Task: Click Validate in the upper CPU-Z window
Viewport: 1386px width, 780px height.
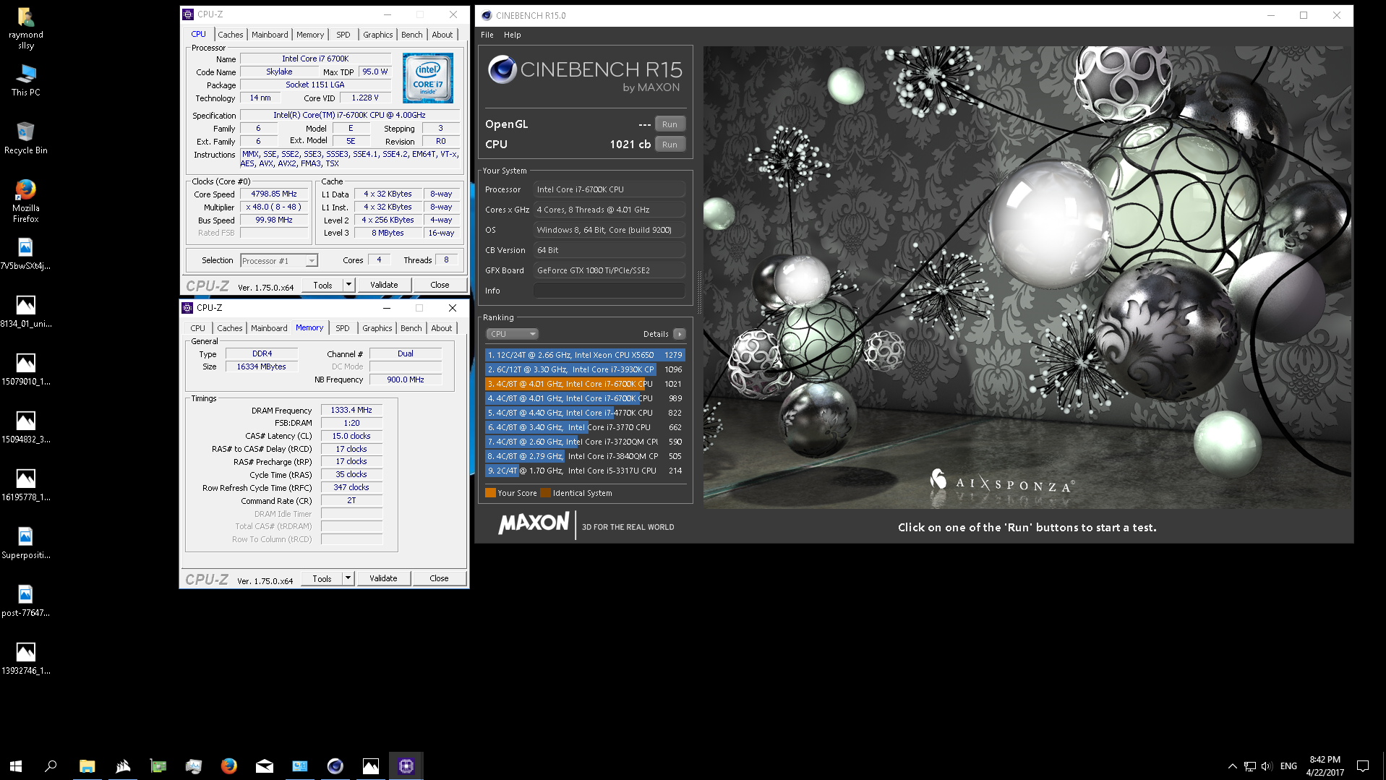Action: click(384, 285)
